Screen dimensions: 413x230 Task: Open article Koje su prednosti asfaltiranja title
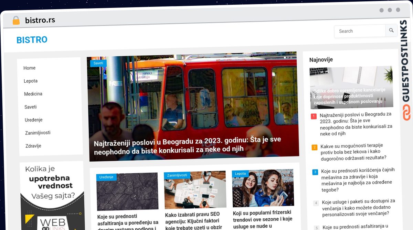[x=128, y=222]
